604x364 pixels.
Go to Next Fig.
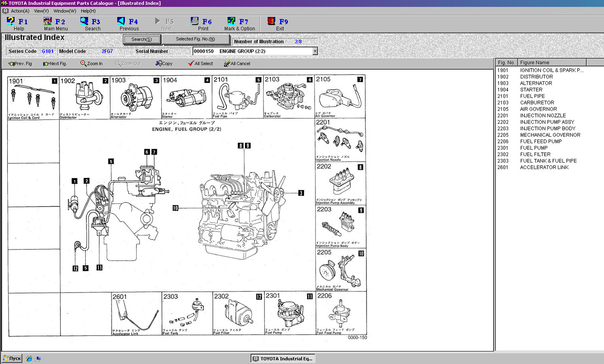coord(55,63)
